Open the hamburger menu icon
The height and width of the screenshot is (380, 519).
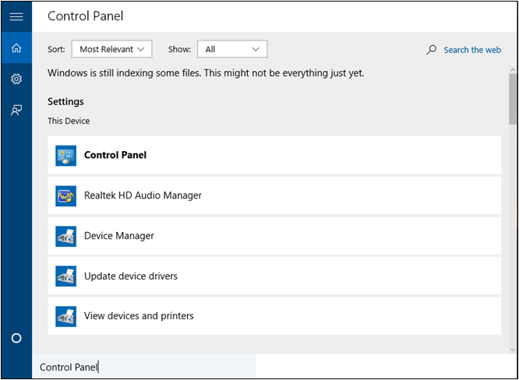pyautogui.click(x=16, y=16)
